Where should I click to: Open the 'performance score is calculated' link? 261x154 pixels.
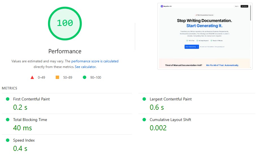(x=95, y=61)
